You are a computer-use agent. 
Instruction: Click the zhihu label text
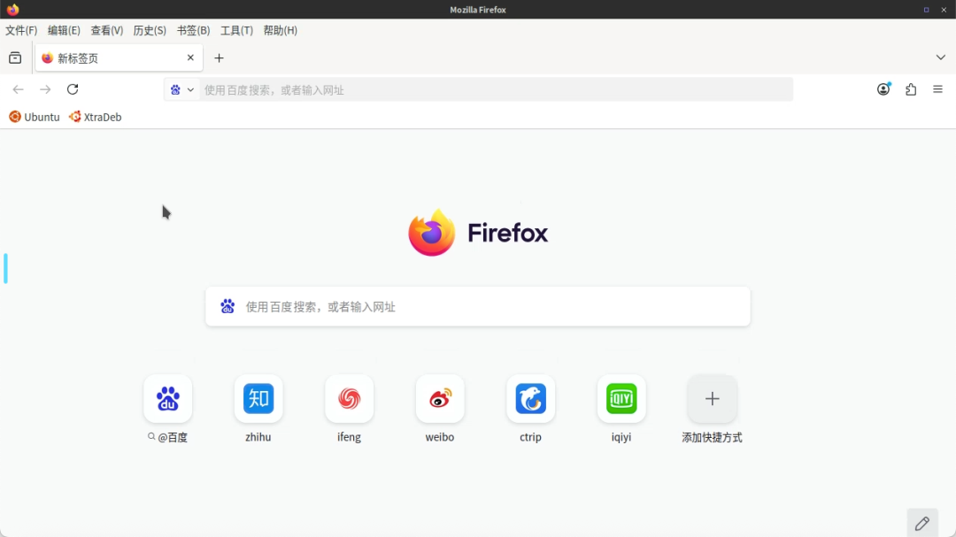click(x=258, y=437)
